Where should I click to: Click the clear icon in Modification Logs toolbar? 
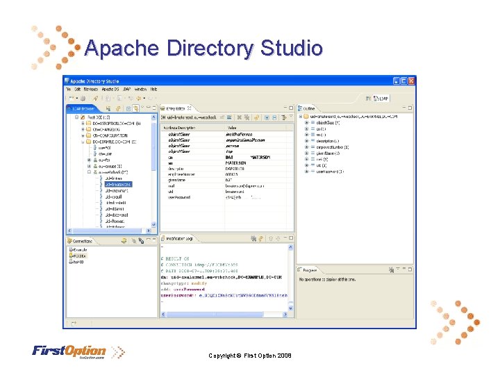(x=253, y=238)
